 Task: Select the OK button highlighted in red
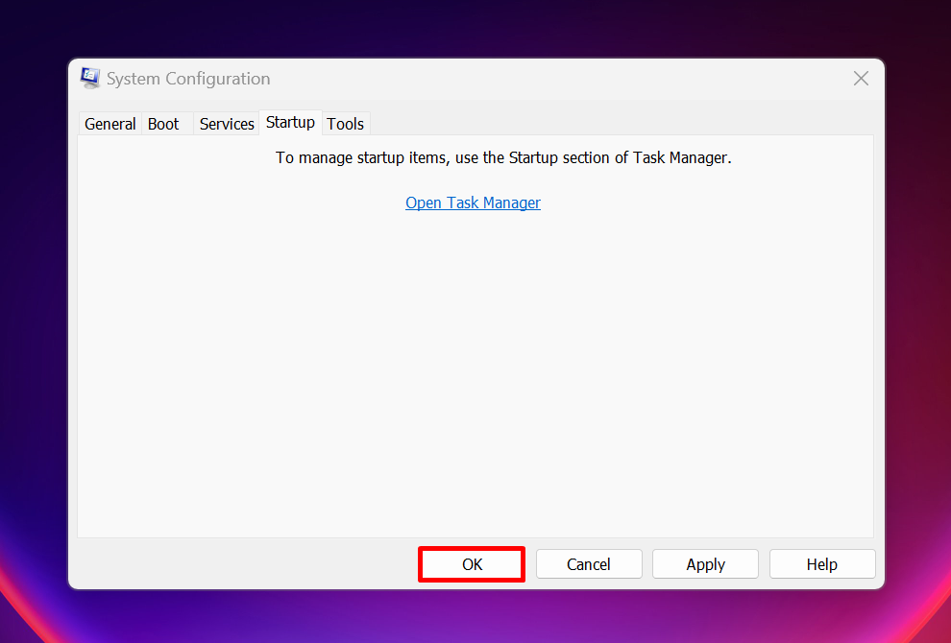[471, 563]
